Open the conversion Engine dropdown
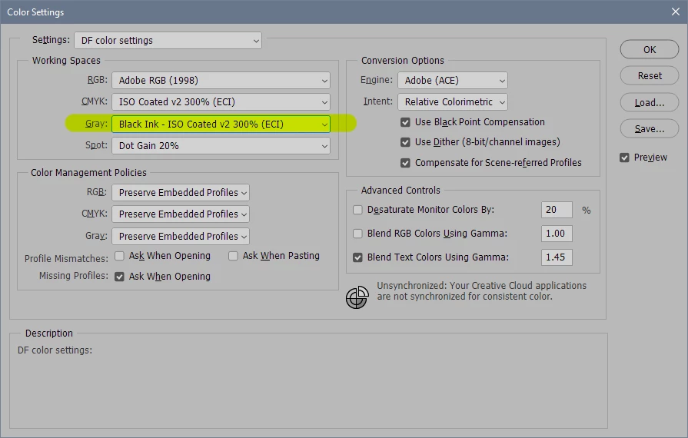The width and height of the screenshot is (688, 438). [x=452, y=80]
